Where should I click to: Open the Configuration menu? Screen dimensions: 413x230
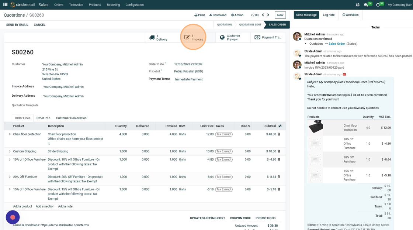[135, 5]
